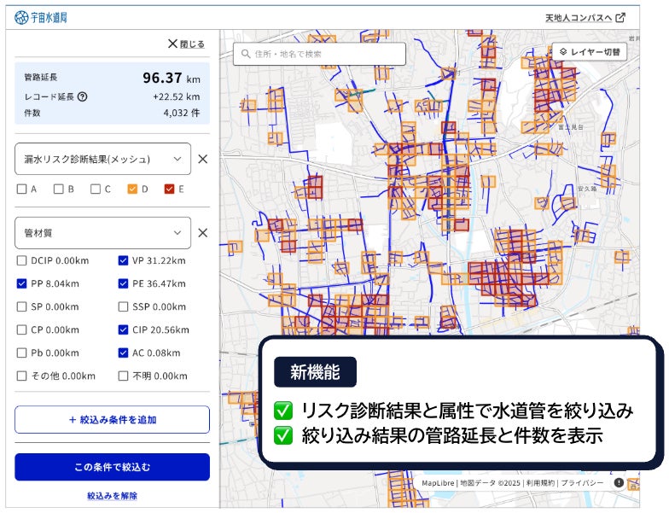Close the filter panel with 閉じる

pyautogui.click(x=186, y=44)
